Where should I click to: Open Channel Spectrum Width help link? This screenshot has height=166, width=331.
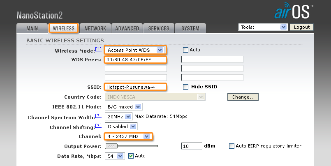[98, 116]
